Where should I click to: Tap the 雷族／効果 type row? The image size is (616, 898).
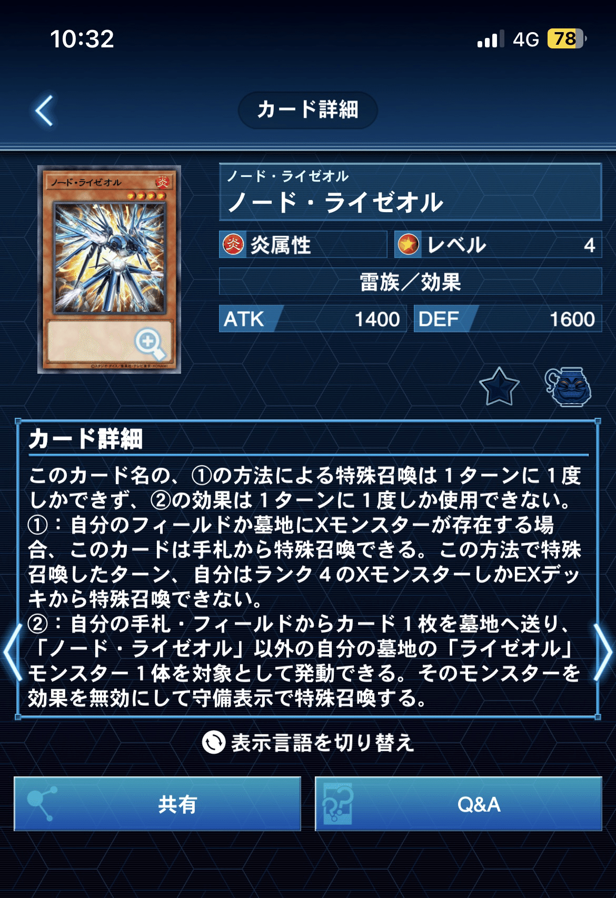410,282
